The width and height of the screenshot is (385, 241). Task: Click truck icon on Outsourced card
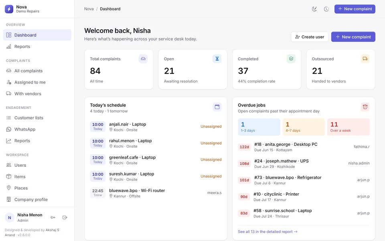point(365,59)
